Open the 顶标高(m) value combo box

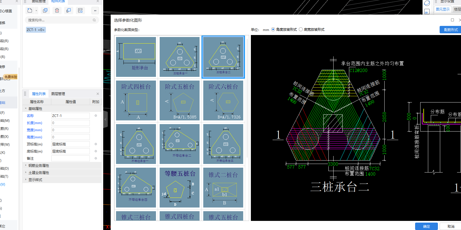tap(70, 144)
